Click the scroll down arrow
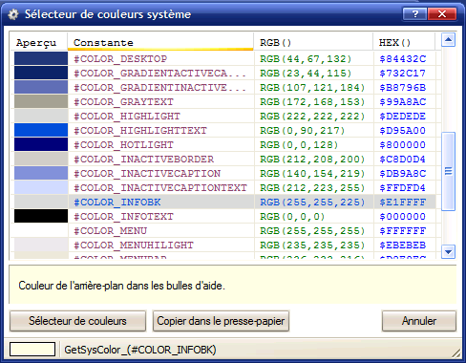 [x=448, y=252]
